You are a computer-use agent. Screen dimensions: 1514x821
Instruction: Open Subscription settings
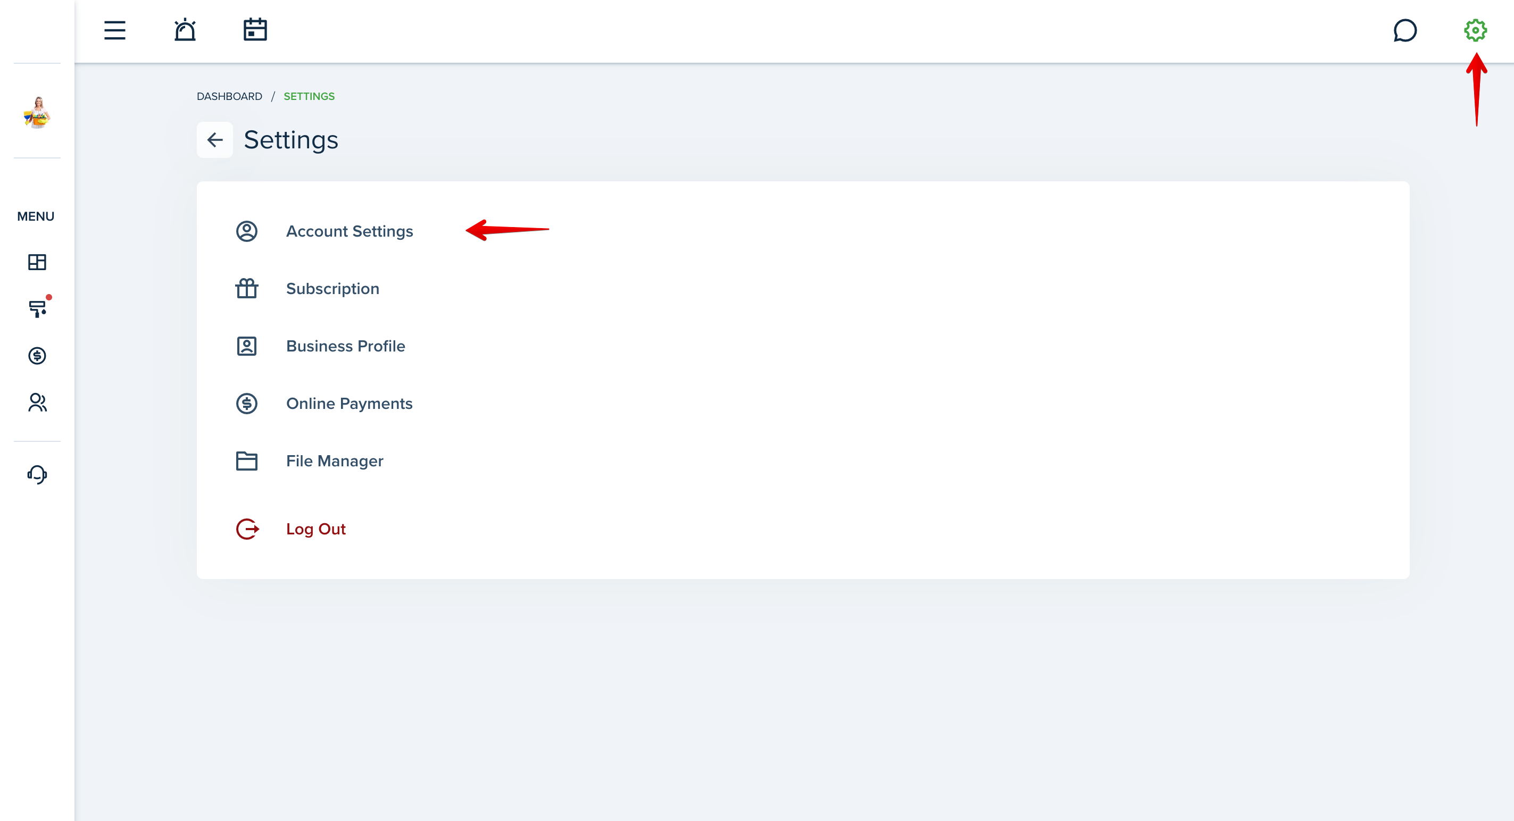(x=332, y=289)
